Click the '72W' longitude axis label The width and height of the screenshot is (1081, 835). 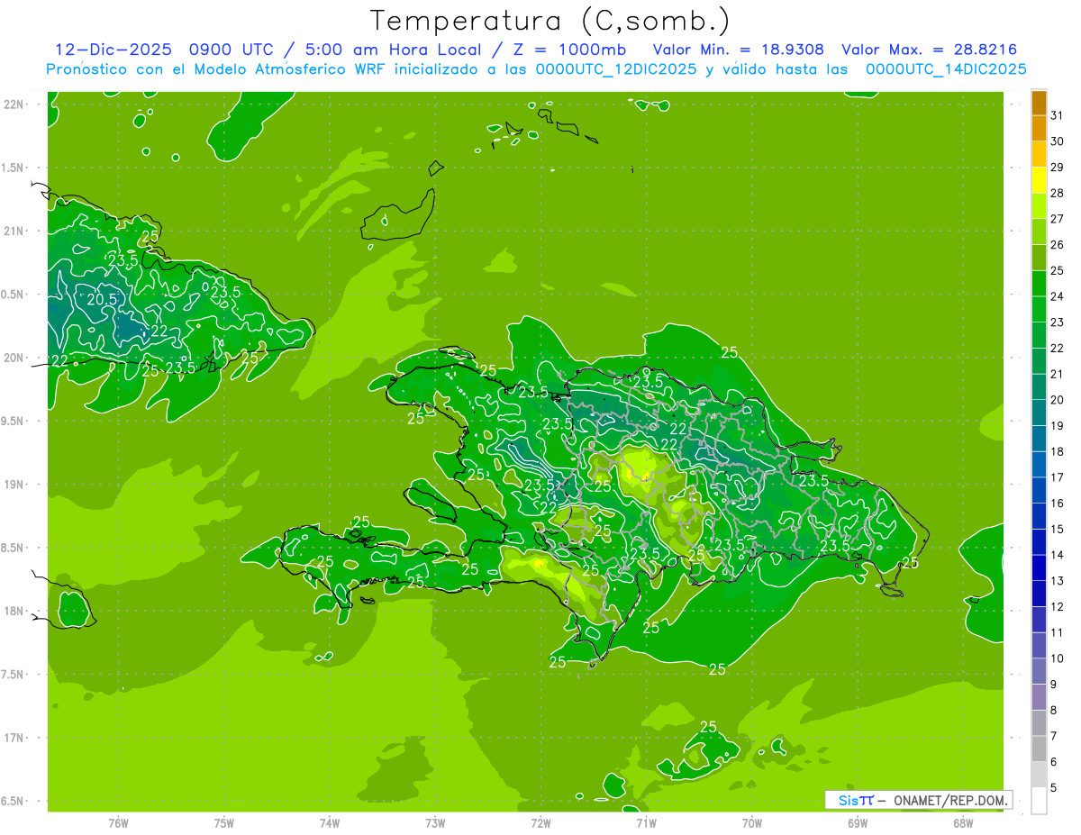540,823
